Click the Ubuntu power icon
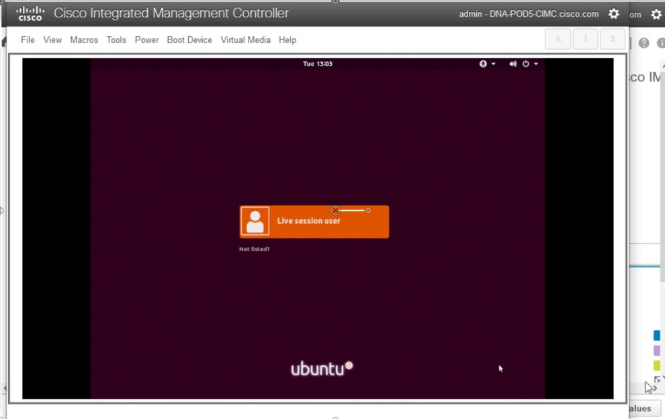 (x=526, y=64)
